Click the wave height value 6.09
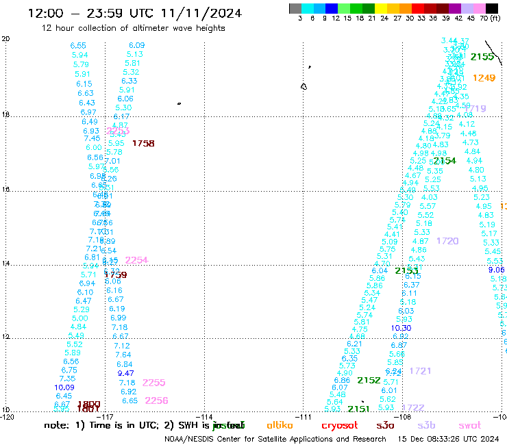This screenshot has width=507, height=445. (137, 45)
